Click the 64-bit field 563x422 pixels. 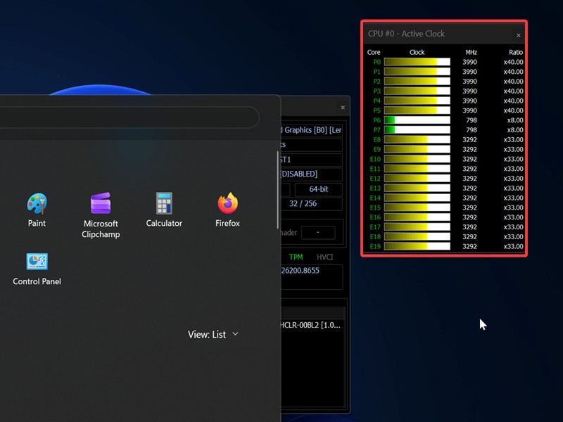click(319, 189)
